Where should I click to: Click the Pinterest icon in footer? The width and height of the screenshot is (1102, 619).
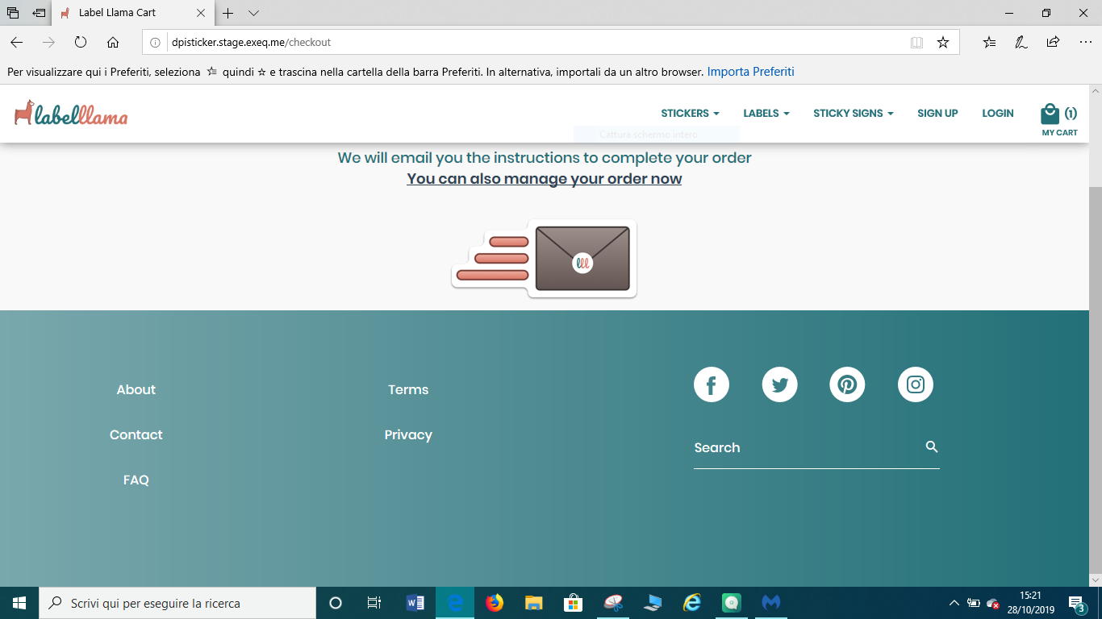[x=847, y=384]
